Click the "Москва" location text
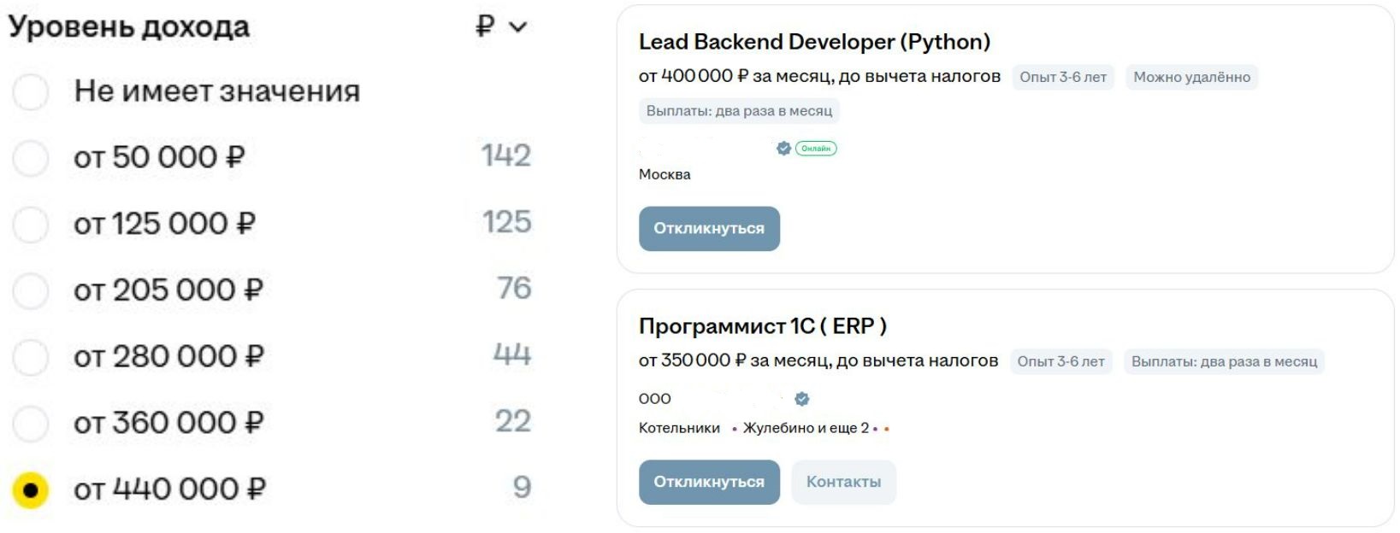The height and width of the screenshot is (533, 1400). [x=665, y=174]
